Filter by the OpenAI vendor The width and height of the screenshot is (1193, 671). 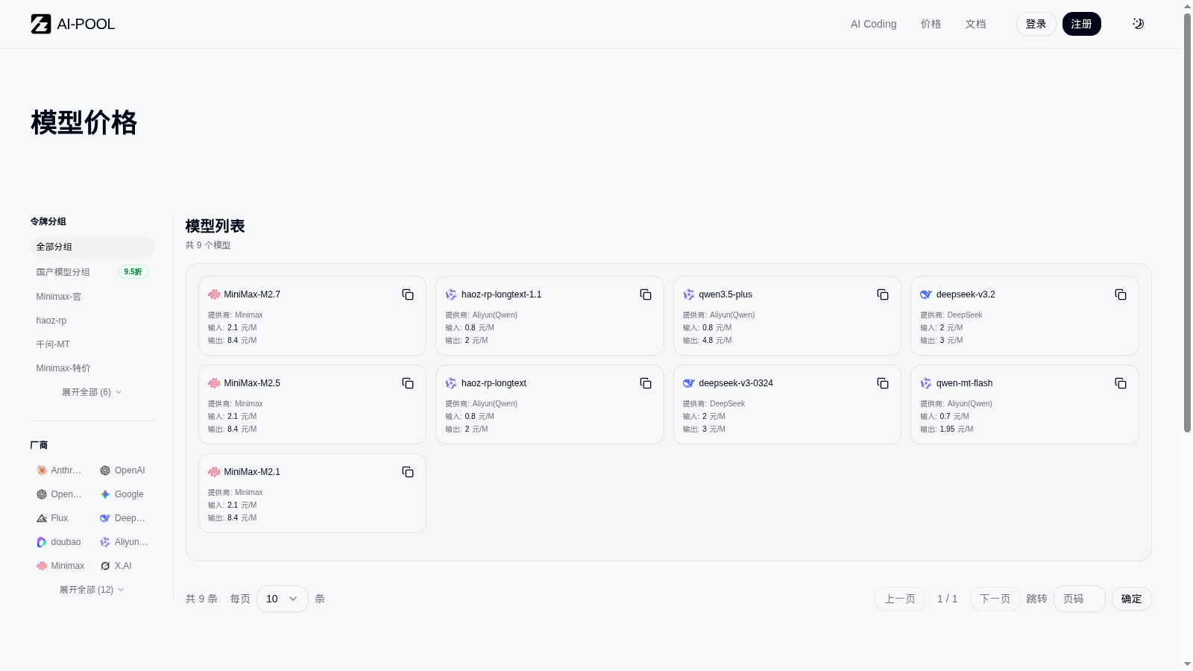coord(123,470)
